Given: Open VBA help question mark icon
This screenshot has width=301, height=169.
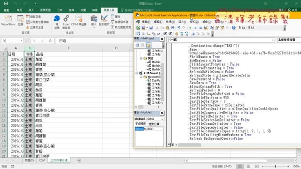Looking at the screenshot, I should tap(234, 28).
